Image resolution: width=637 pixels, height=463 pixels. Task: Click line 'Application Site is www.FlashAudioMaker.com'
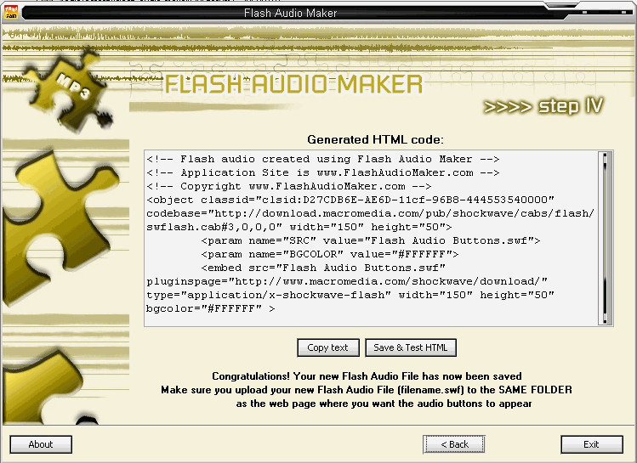click(323, 172)
